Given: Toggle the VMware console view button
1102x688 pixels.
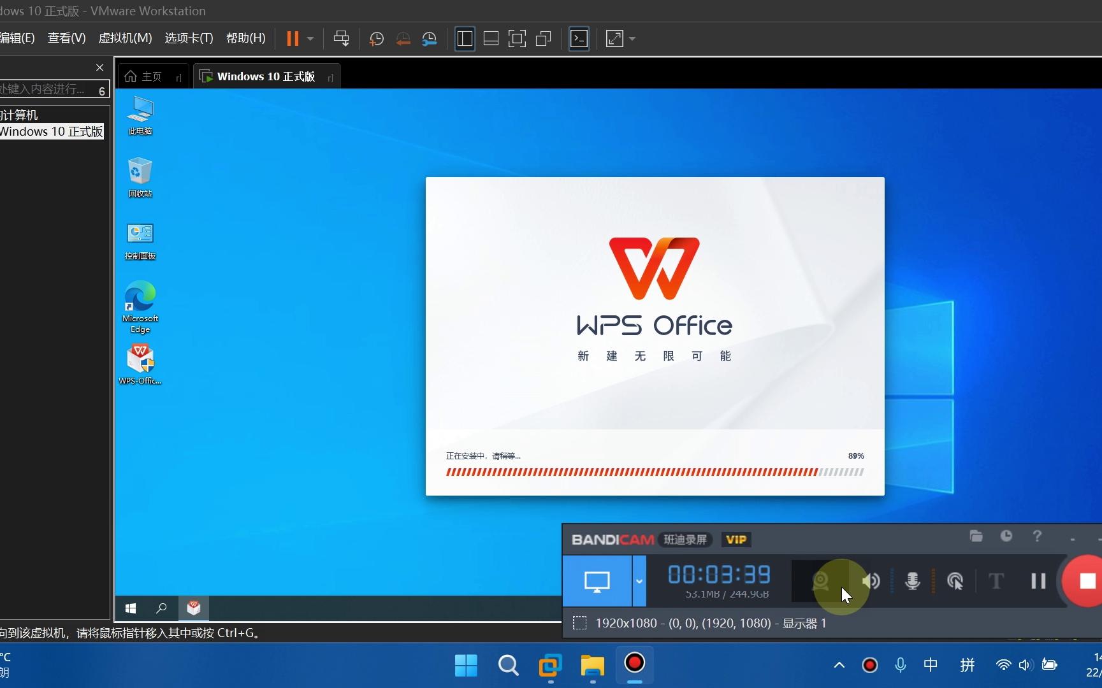Looking at the screenshot, I should point(578,39).
